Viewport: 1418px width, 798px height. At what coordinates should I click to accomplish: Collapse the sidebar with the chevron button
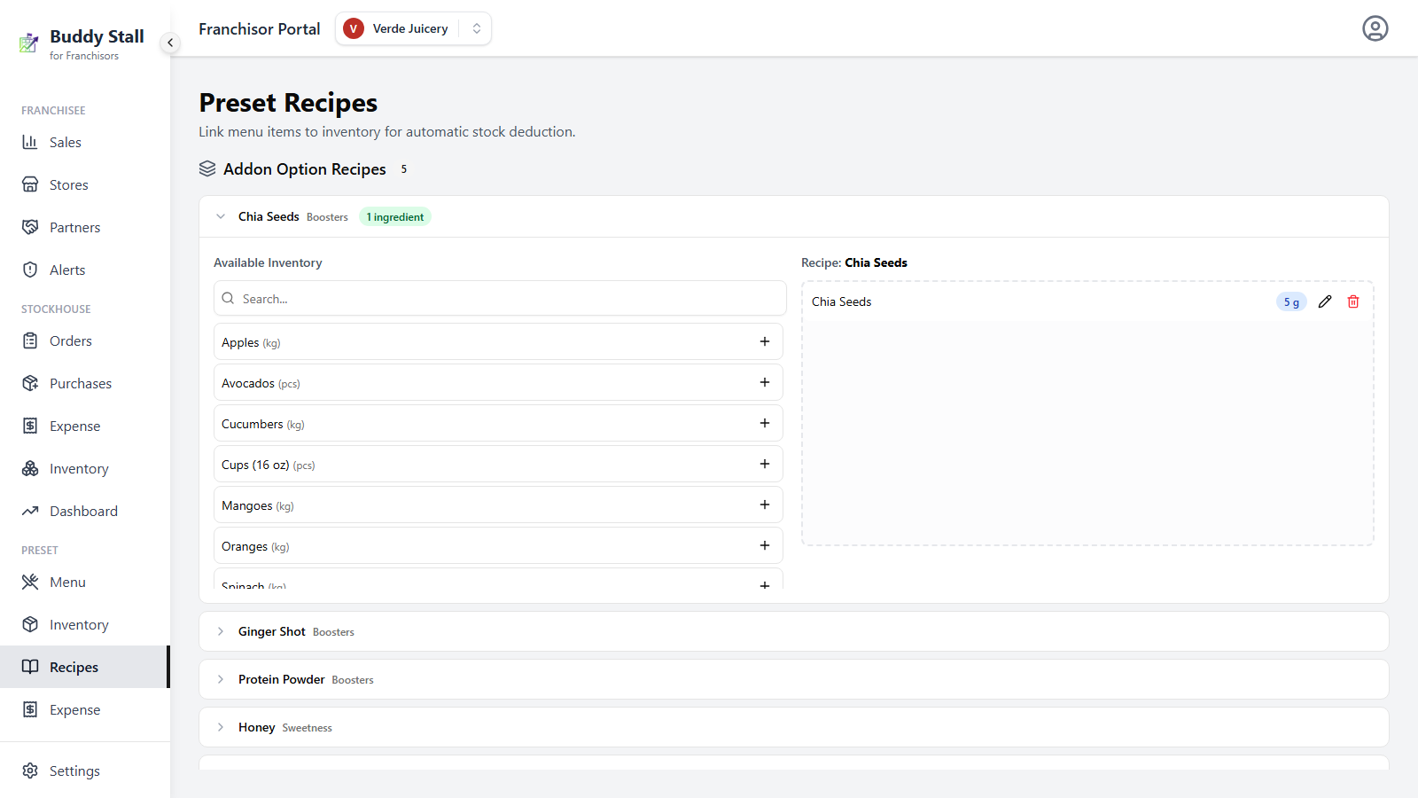pos(170,43)
